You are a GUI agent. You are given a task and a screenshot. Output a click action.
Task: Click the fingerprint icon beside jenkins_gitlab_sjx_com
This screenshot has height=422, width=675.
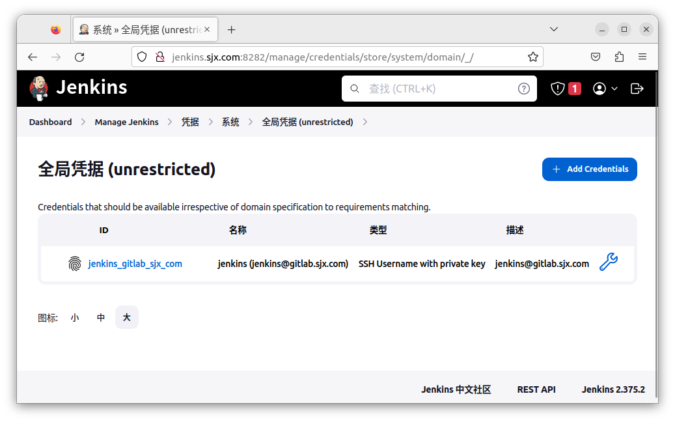(75, 264)
